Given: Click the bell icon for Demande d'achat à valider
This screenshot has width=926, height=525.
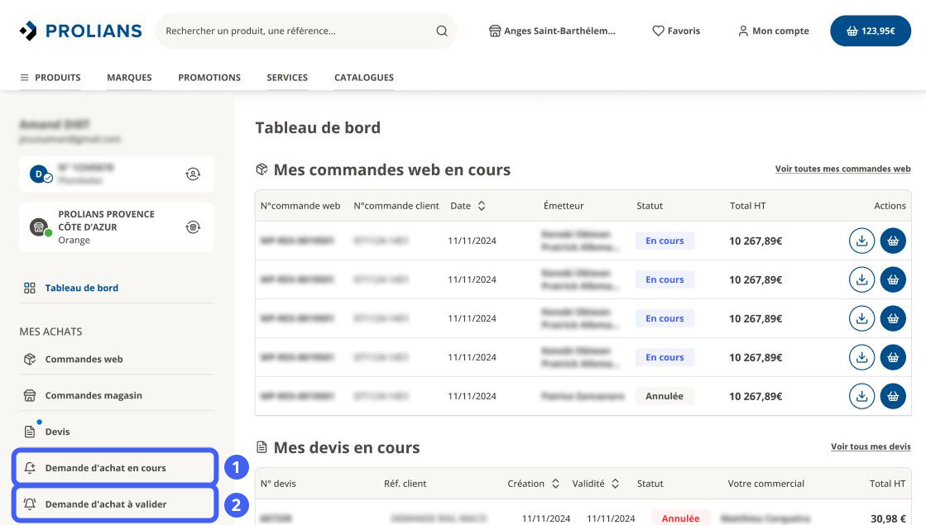Looking at the screenshot, I should coord(30,504).
